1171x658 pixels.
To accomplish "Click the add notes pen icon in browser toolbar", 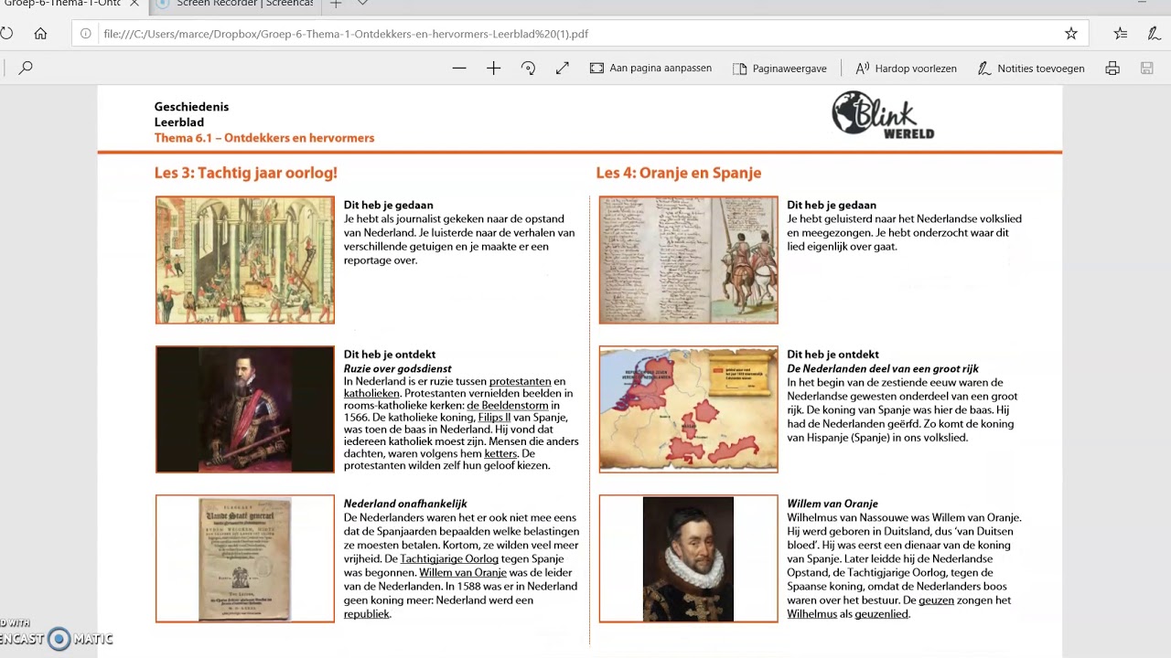I will 1154,34.
